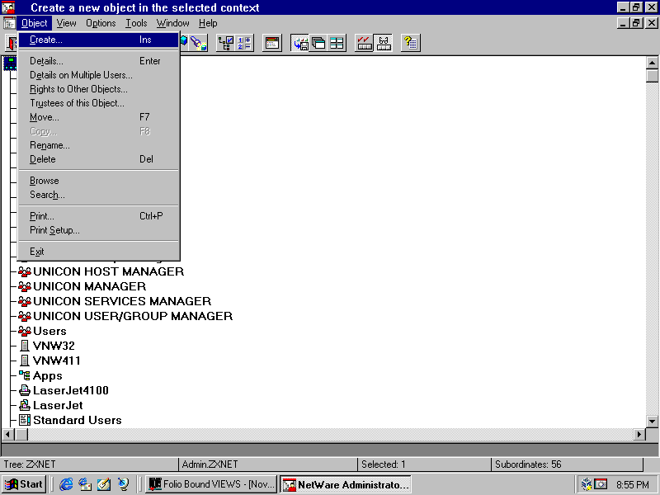Choose Move... from the Object menu

pos(99,117)
